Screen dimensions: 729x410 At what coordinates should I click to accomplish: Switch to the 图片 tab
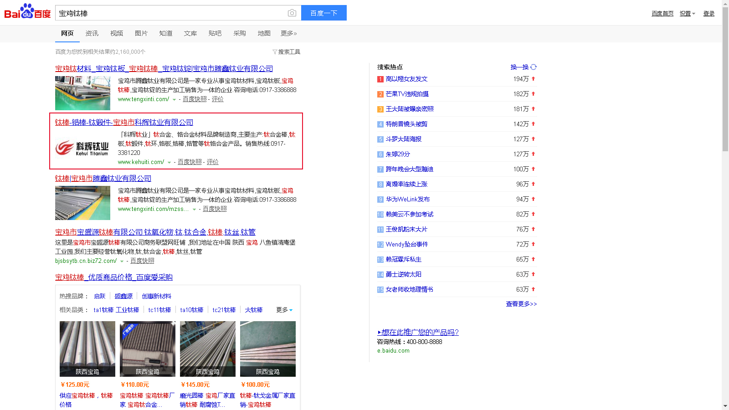(x=141, y=33)
